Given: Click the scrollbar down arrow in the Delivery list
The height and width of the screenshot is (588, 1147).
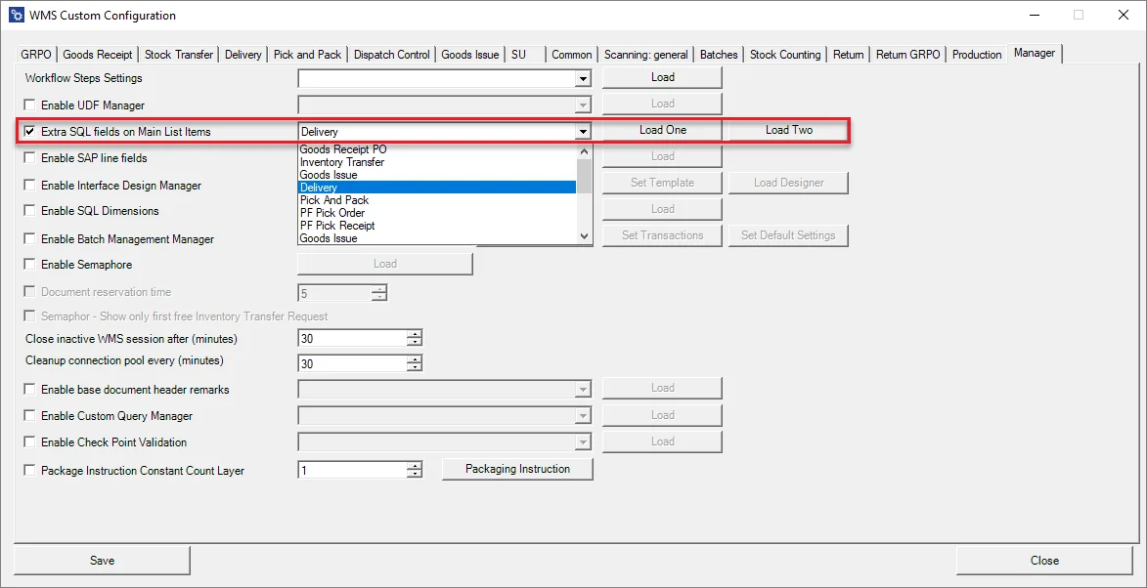Looking at the screenshot, I should [x=584, y=235].
